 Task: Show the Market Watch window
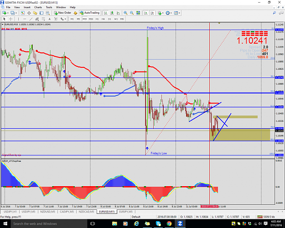click(22, 13)
